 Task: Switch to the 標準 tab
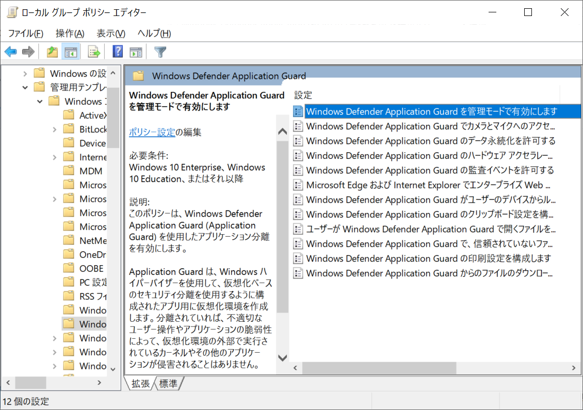tap(168, 384)
